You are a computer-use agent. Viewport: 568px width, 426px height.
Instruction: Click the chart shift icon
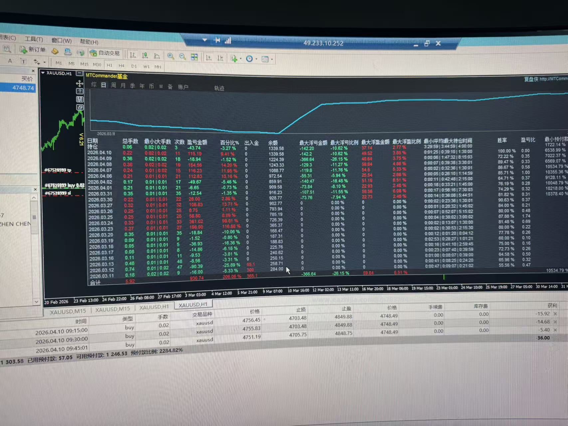[220, 58]
